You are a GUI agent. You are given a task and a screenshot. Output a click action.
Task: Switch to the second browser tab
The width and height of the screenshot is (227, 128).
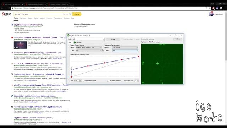pos(35,5)
